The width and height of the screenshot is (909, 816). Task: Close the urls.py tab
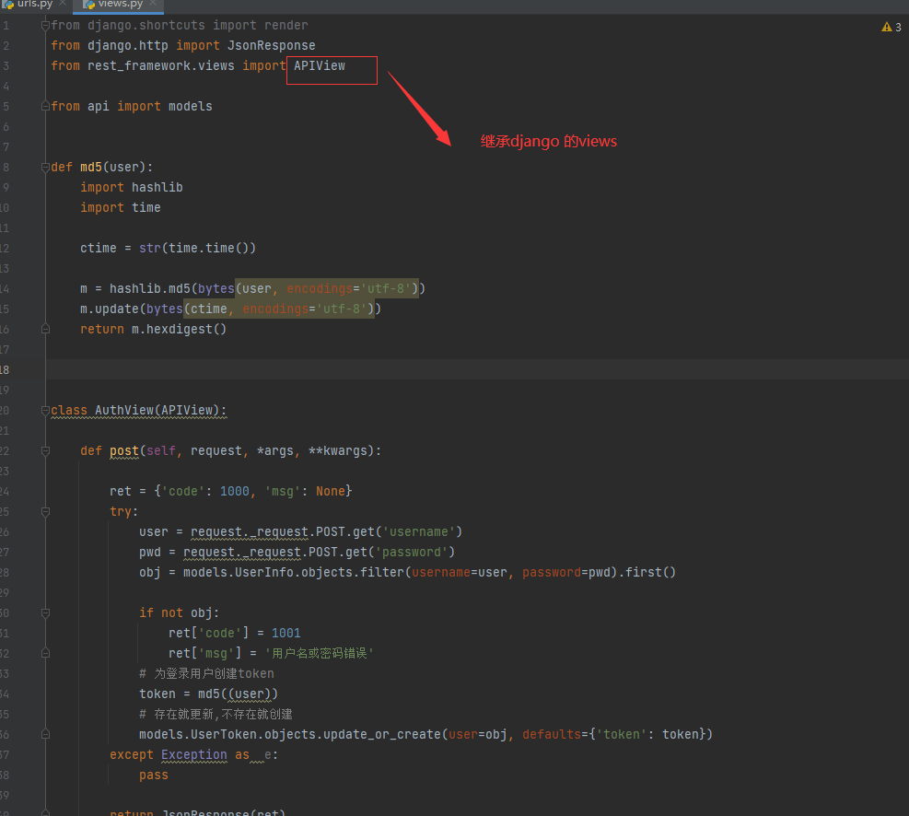[63, 4]
